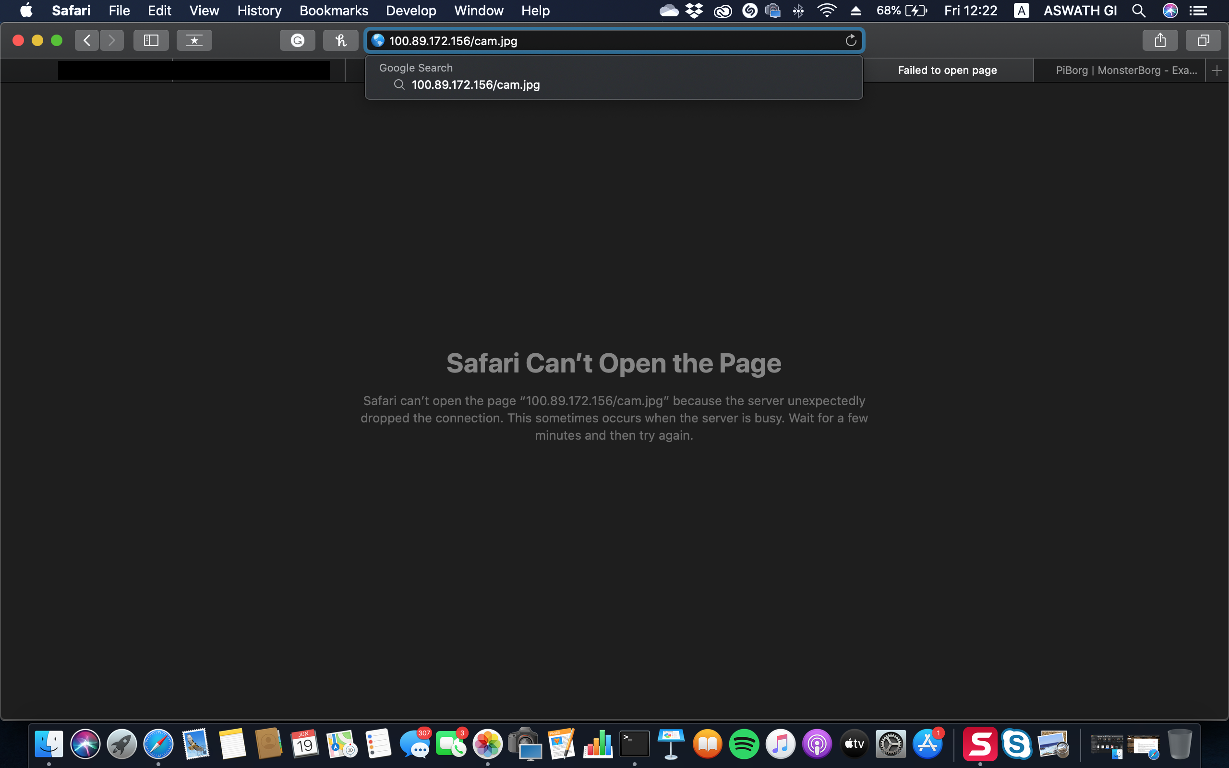
Task: Click the Top Sites star button
Action: (x=194, y=40)
